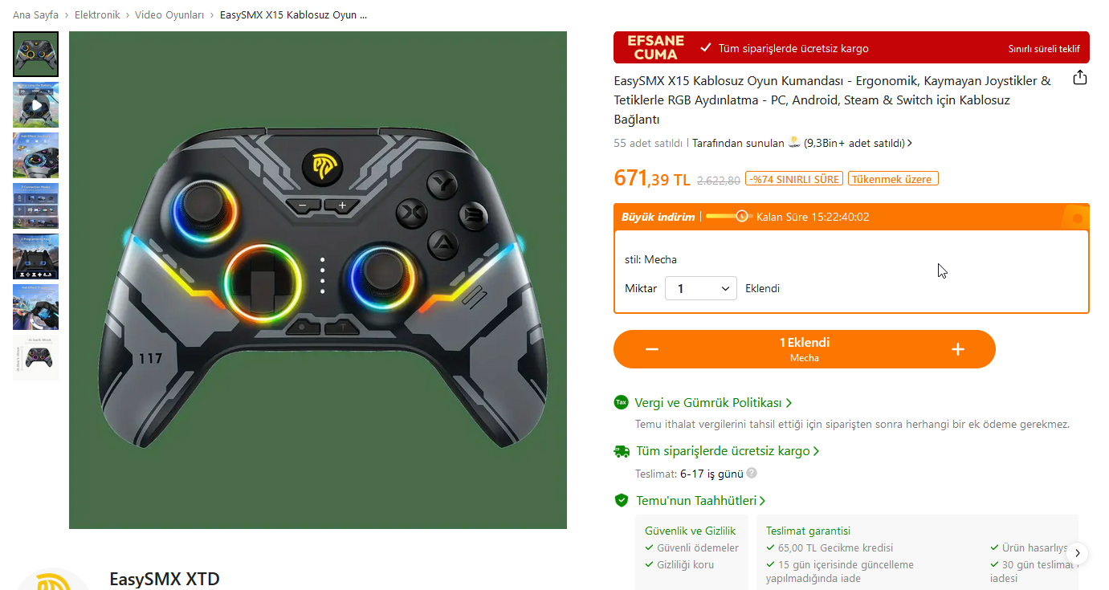Click the share icon beside product title

[1080, 78]
